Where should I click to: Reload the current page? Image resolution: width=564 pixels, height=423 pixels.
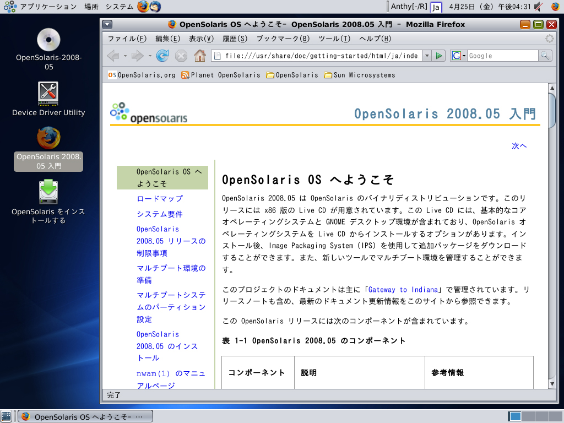point(162,56)
